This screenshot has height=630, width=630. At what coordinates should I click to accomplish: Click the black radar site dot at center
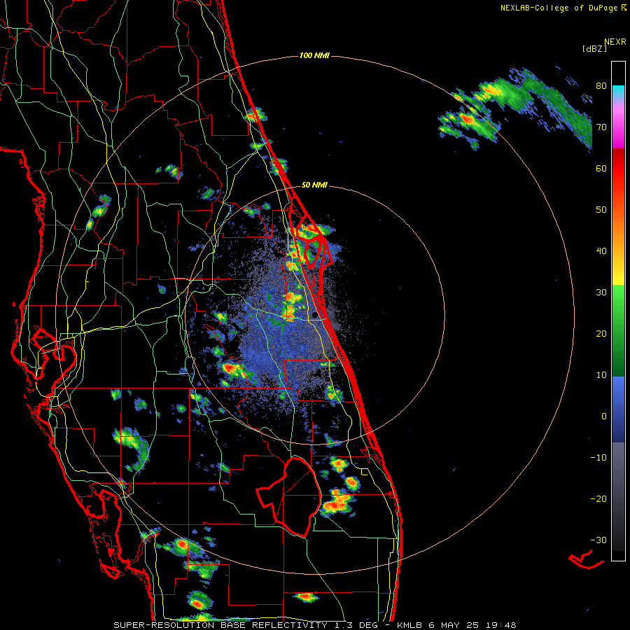pyautogui.click(x=314, y=316)
